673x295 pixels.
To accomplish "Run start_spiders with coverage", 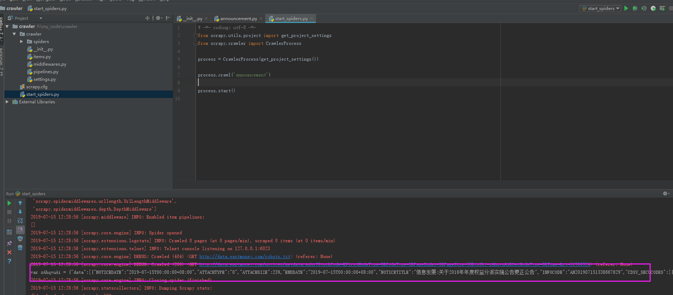I will point(644,8).
